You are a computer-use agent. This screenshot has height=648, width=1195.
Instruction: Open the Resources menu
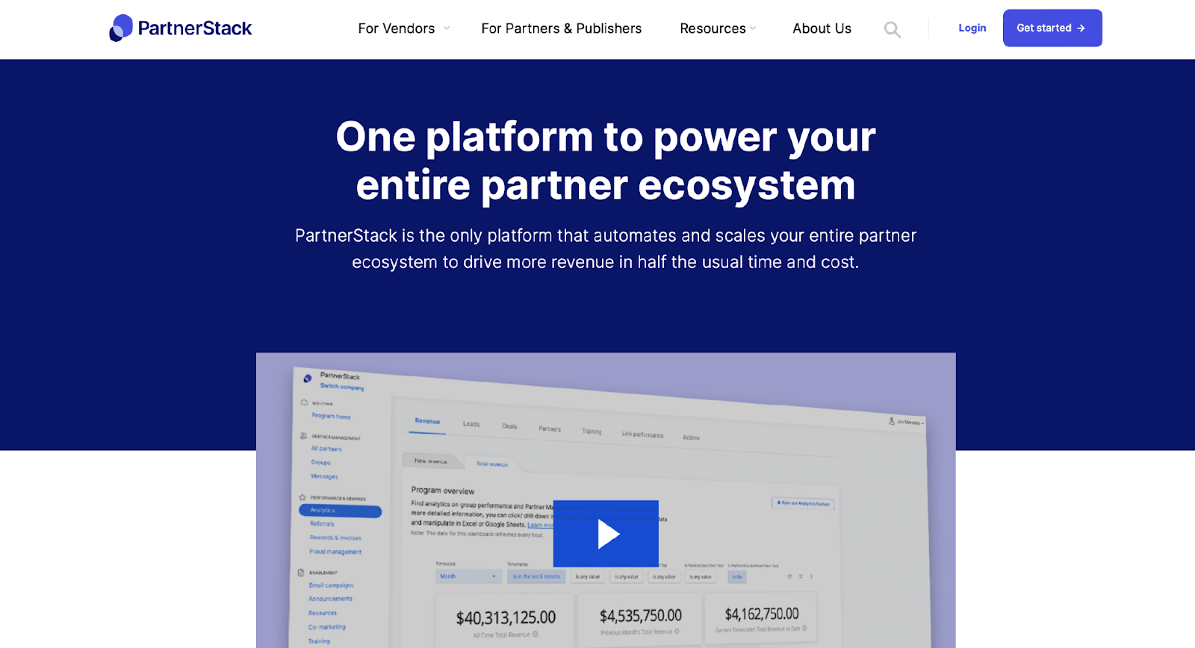(x=713, y=28)
